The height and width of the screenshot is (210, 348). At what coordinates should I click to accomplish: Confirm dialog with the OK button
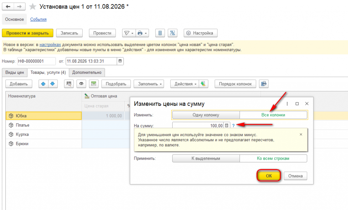click(269, 176)
